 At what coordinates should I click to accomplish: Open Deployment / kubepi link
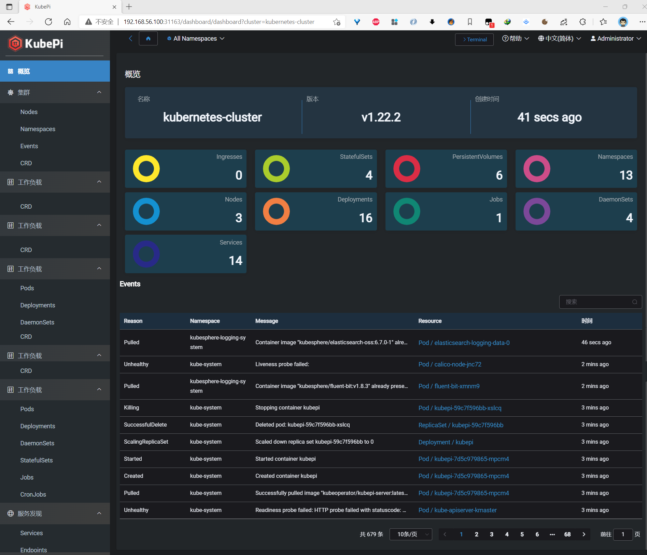446,442
